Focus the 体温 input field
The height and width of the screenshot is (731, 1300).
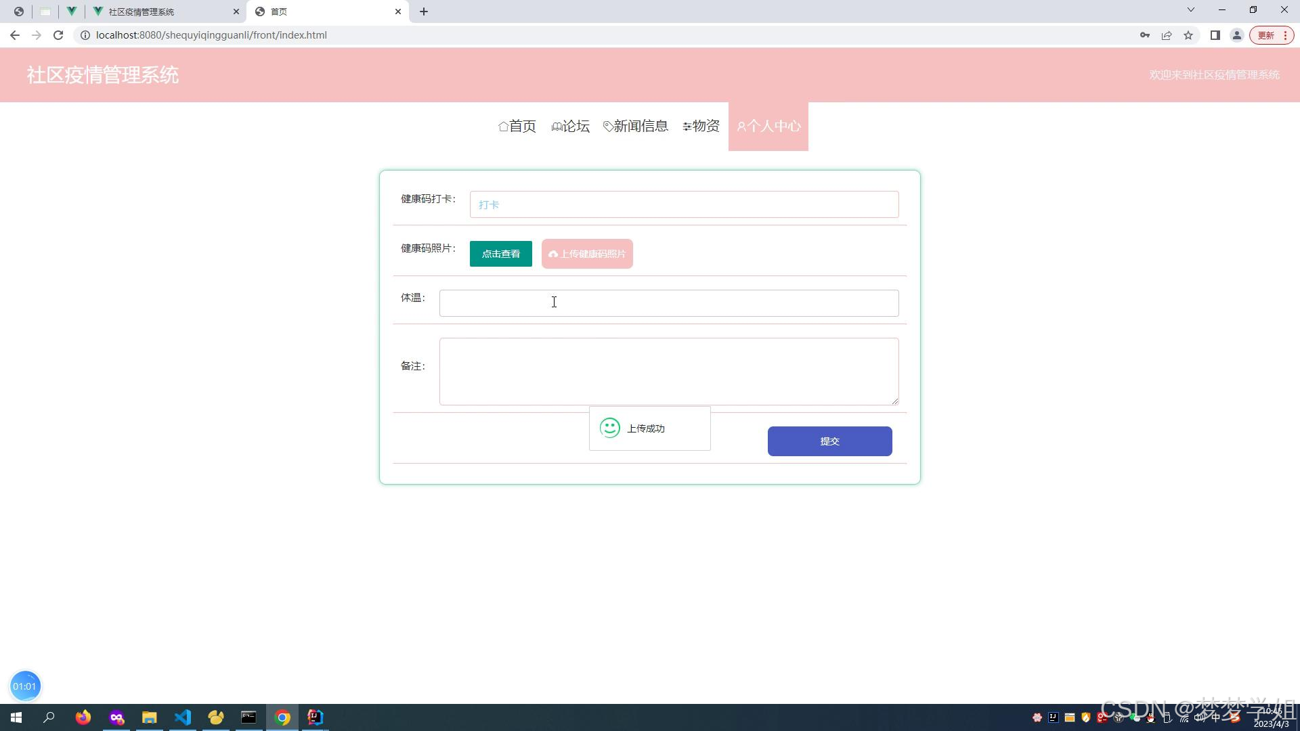point(668,303)
